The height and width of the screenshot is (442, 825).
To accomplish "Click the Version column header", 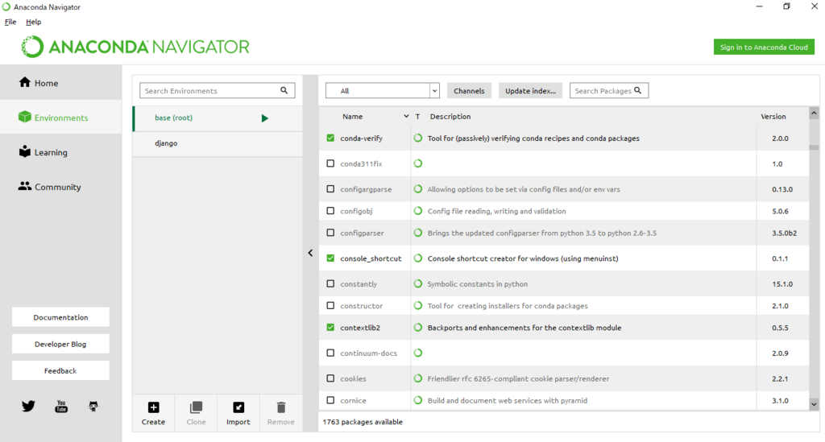I will click(773, 117).
